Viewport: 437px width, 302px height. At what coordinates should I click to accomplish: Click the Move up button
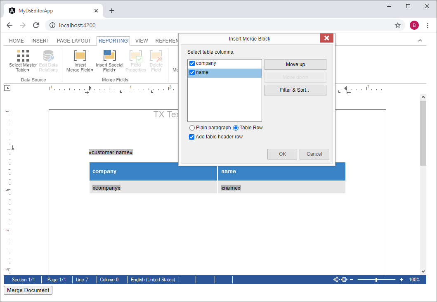(295, 64)
